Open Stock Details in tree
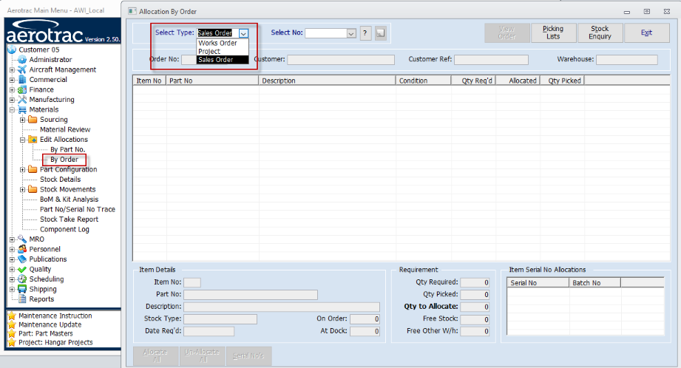 [x=61, y=180]
